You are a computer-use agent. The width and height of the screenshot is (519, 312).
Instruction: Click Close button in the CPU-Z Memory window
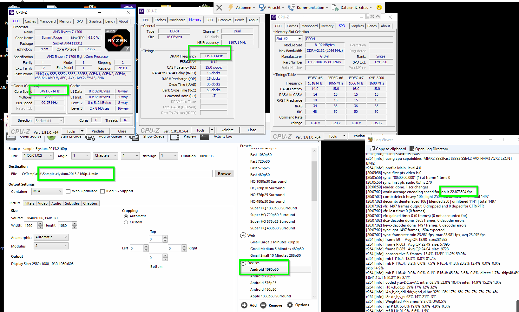[252, 130]
